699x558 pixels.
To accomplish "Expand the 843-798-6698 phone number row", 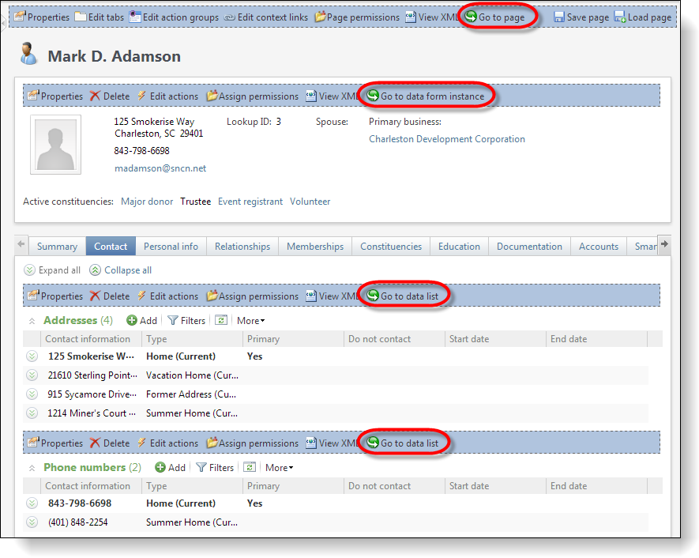I will pos(32,503).
